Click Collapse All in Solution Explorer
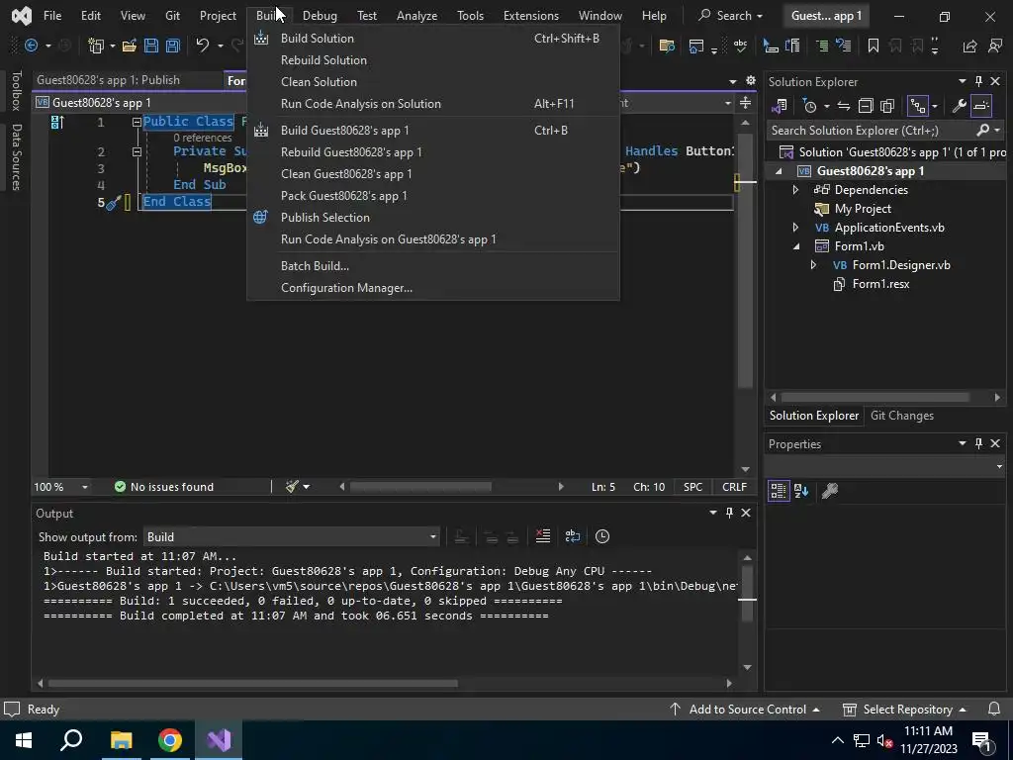The height and width of the screenshot is (760, 1013). (x=866, y=106)
